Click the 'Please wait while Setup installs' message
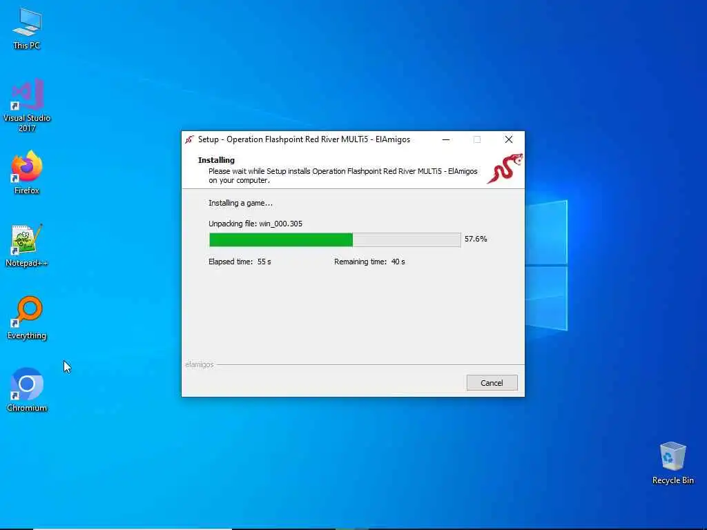This screenshot has height=530, width=707. [x=342, y=176]
